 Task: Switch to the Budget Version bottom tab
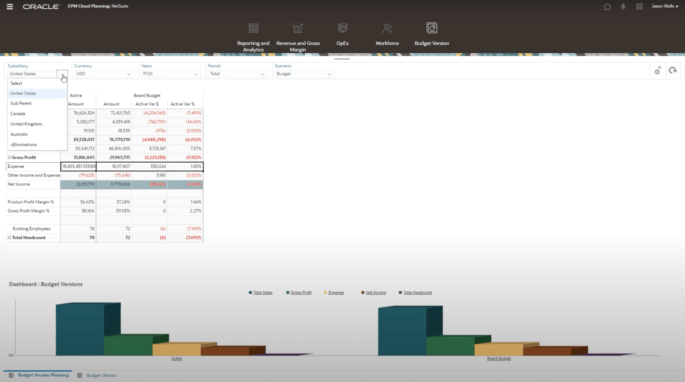coord(101,376)
